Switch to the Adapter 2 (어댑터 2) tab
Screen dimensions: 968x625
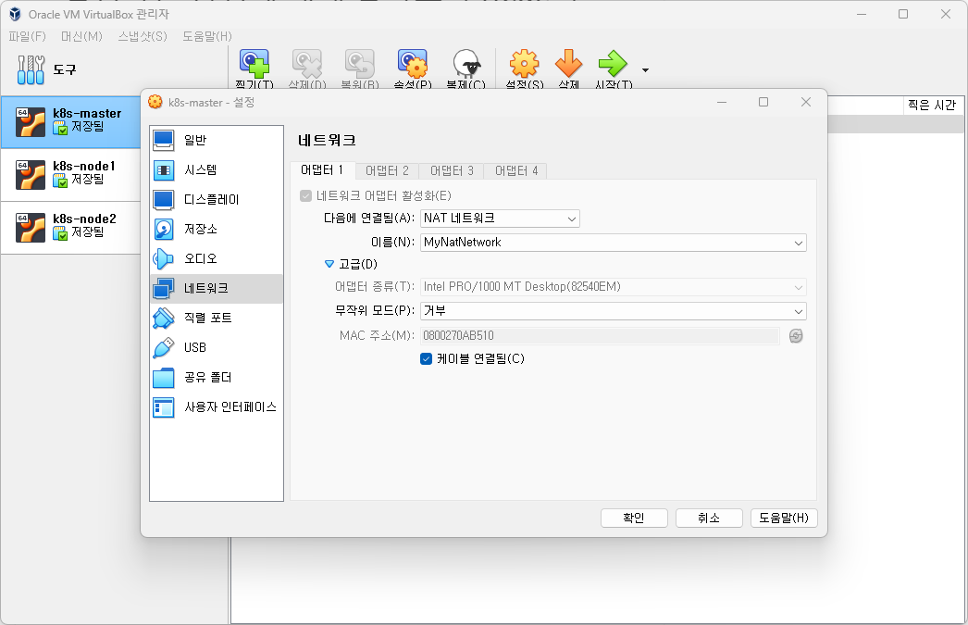click(x=387, y=170)
